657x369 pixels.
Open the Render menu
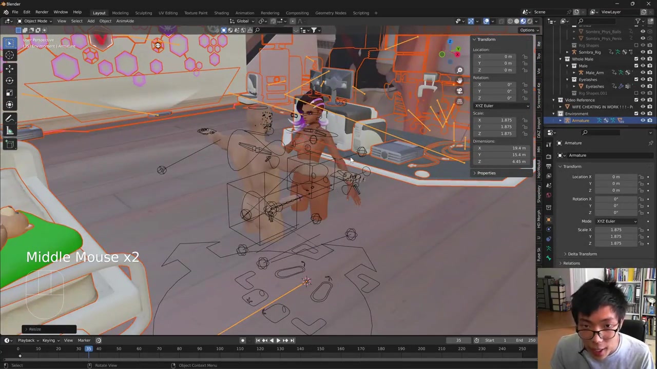point(42,12)
